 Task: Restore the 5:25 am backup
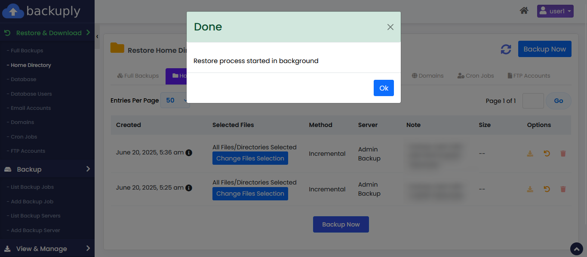click(547, 189)
